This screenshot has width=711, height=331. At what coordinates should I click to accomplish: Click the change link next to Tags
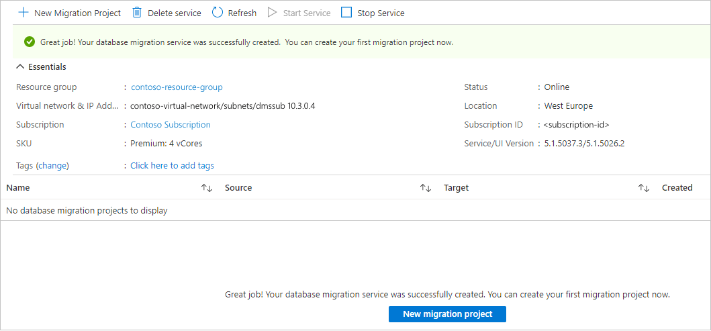pos(52,166)
